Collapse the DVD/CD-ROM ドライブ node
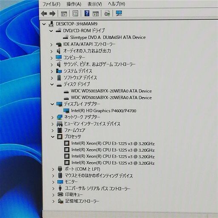This screenshot has width=218, height=218. [x=51, y=31]
